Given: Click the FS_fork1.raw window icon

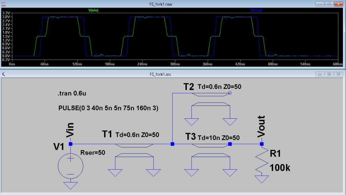Looking at the screenshot, I should tap(4, 4).
